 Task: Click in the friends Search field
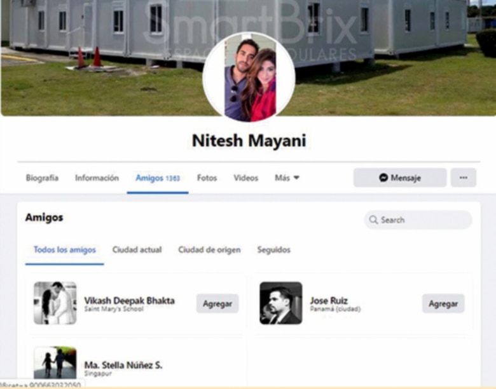(418, 220)
